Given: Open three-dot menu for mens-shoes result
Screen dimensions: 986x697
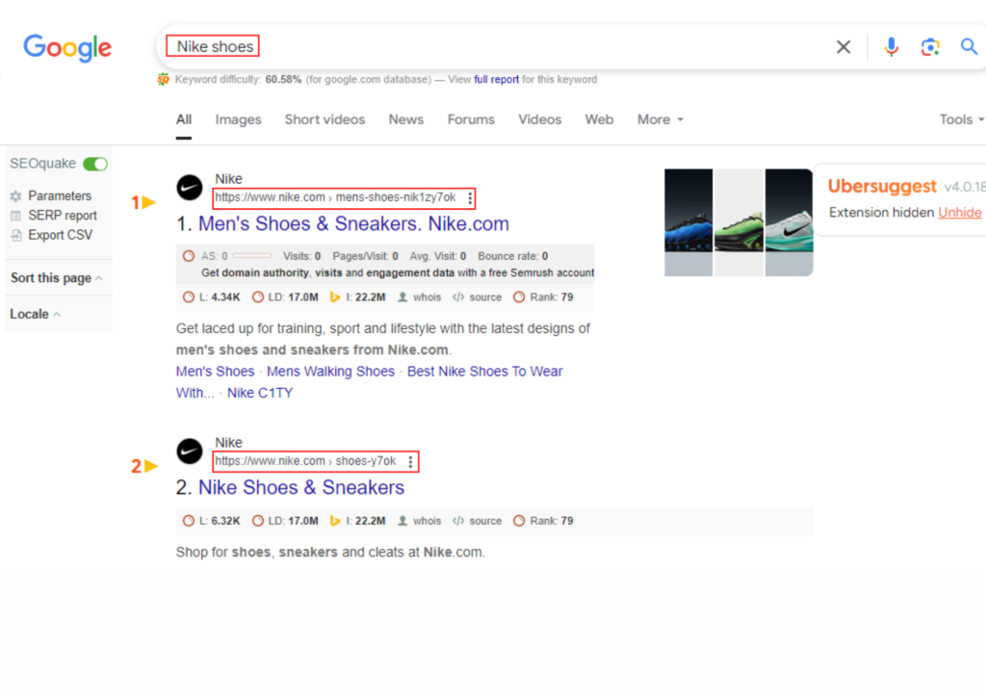Looking at the screenshot, I should pos(470,198).
